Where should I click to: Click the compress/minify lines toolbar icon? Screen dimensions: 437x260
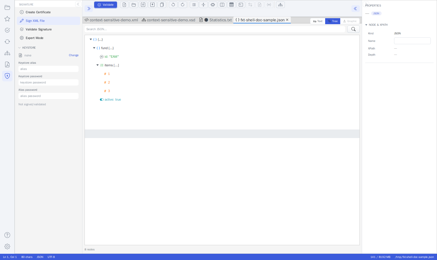coord(203,5)
